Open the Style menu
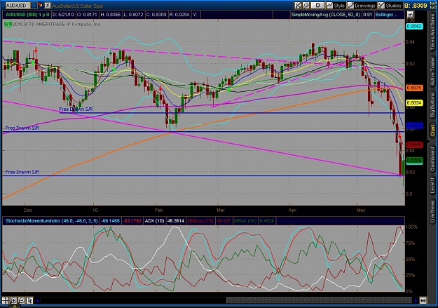 pos(336,6)
